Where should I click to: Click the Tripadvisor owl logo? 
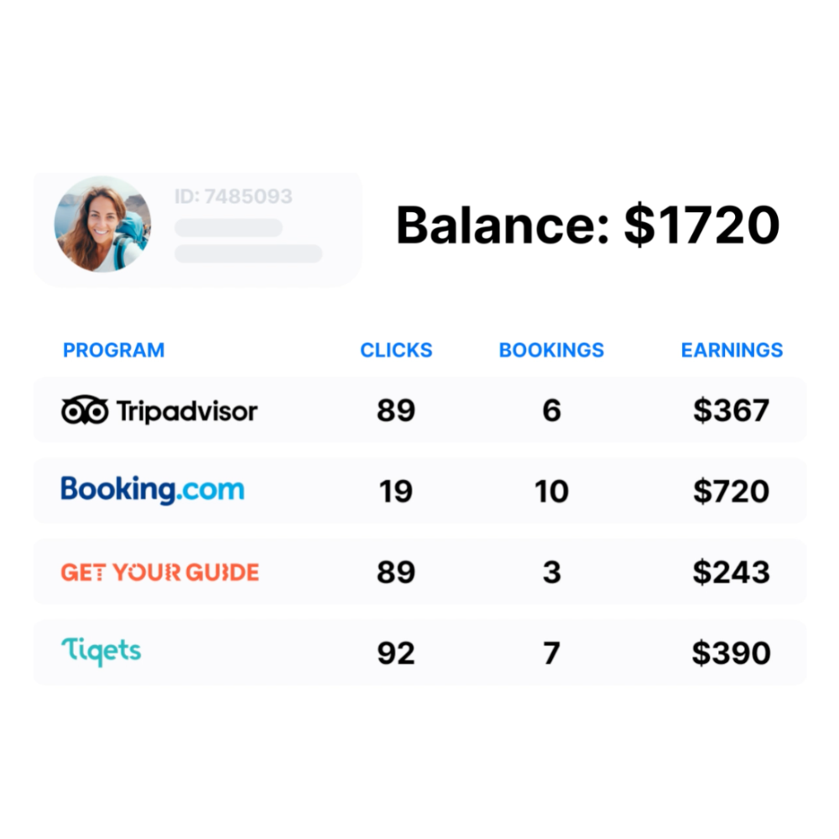pyautogui.click(x=85, y=411)
